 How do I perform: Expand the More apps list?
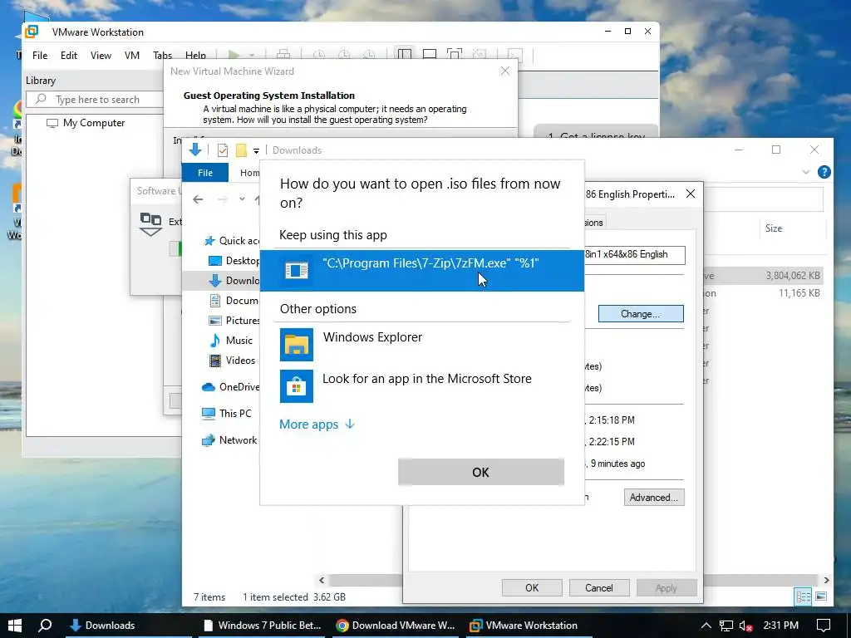317,425
